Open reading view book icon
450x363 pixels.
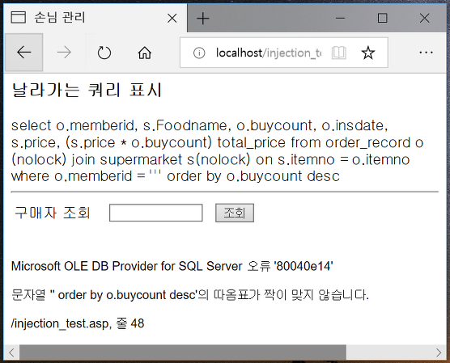click(x=338, y=53)
